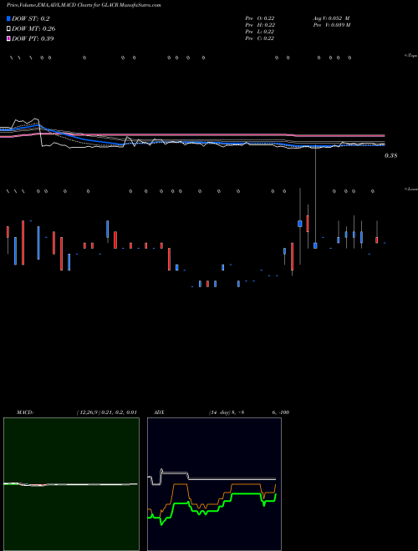
Task: Click the 'ADX' panel heading
Action: pyautogui.click(x=159, y=412)
